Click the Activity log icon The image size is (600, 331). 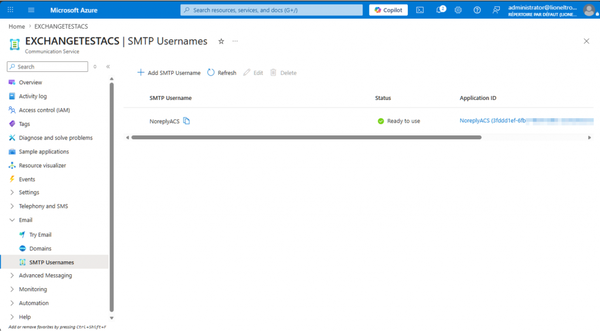(12, 96)
